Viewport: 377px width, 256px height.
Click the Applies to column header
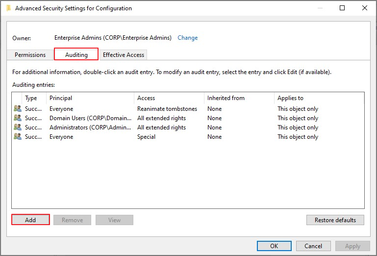319,98
